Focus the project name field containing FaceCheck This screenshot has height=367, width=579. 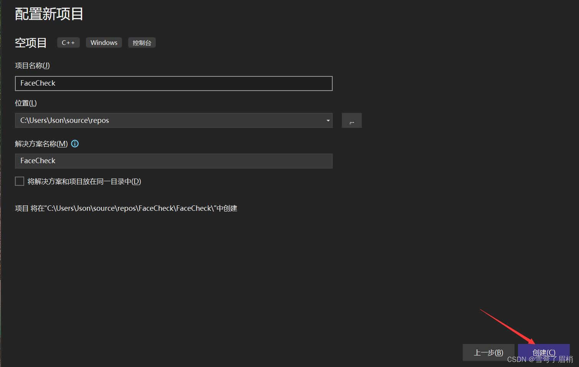click(x=174, y=83)
